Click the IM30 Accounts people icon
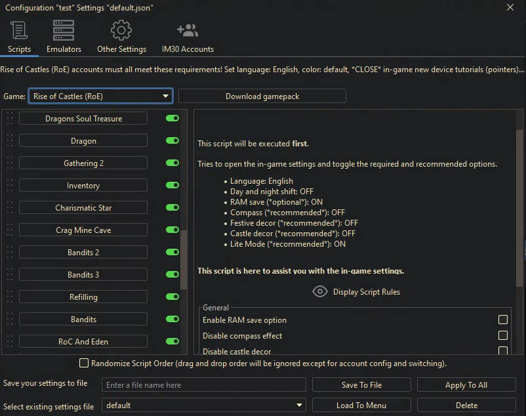Viewport: 526px width, 416px height. pos(187,30)
